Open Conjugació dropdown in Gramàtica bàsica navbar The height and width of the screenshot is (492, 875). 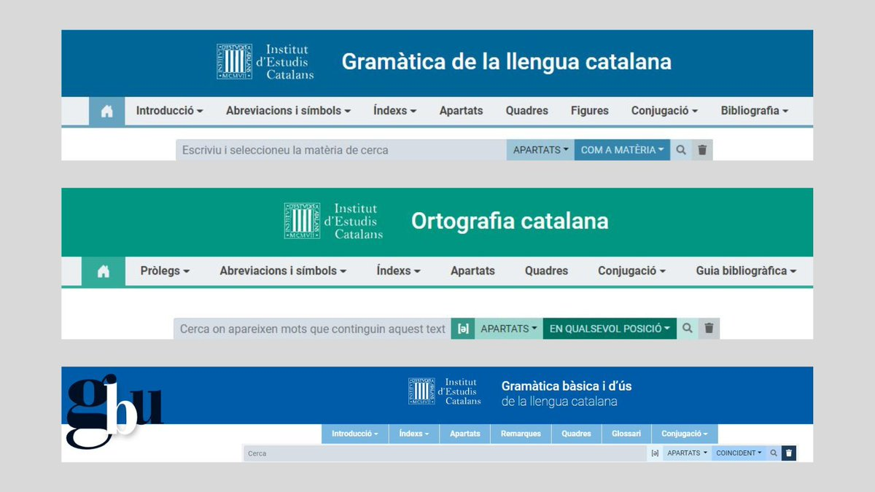(x=685, y=434)
